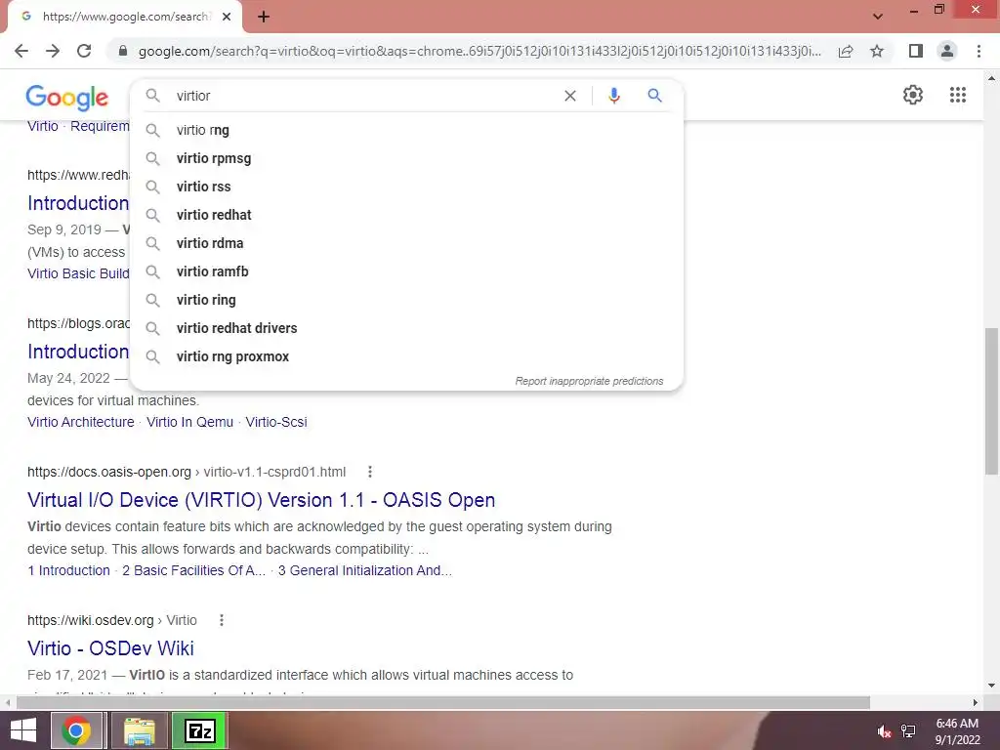The height and width of the screenshot is (750, 1000).
Task: Open the Chrome three-dot menu
Action: (979, 51)
